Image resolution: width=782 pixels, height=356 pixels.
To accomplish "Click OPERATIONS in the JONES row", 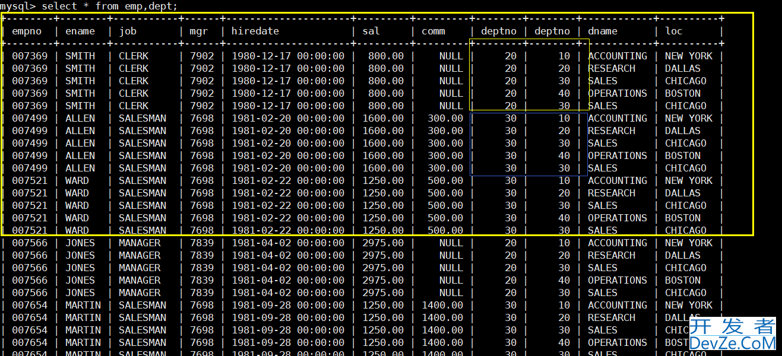I will pos(618,280).
